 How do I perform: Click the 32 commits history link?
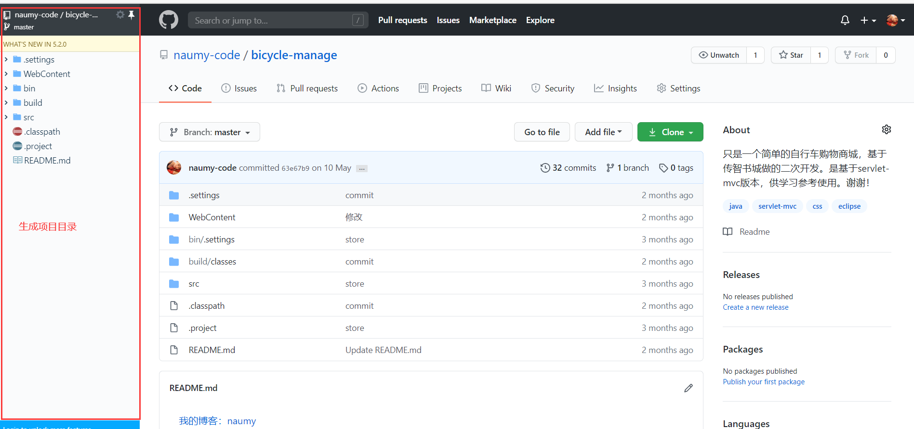(x=568, y=168)
